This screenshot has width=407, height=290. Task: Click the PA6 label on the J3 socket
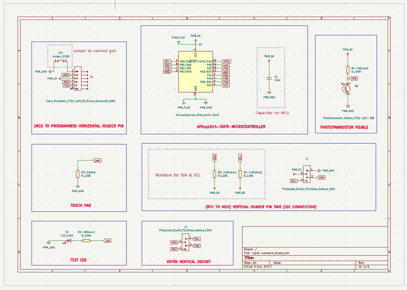tap(197, 246)
